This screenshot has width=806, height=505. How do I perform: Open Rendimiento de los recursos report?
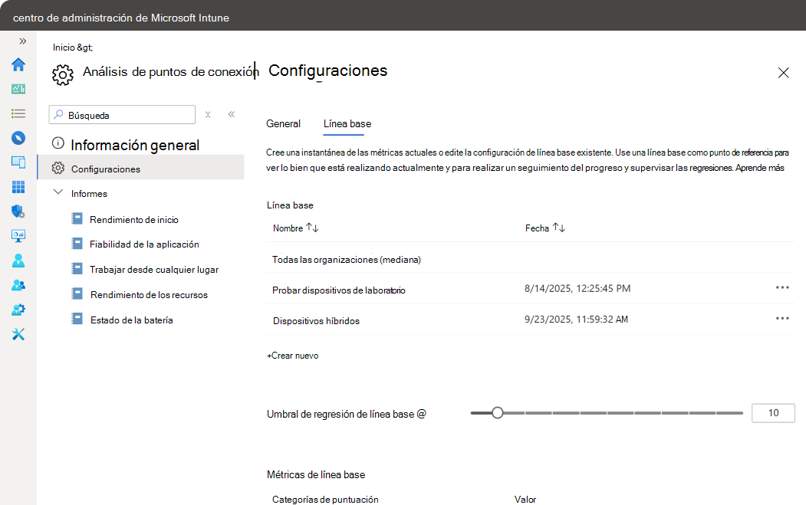click(x=149, y=295)
